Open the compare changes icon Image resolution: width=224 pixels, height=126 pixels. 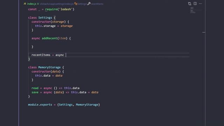[x=190, y=4]
